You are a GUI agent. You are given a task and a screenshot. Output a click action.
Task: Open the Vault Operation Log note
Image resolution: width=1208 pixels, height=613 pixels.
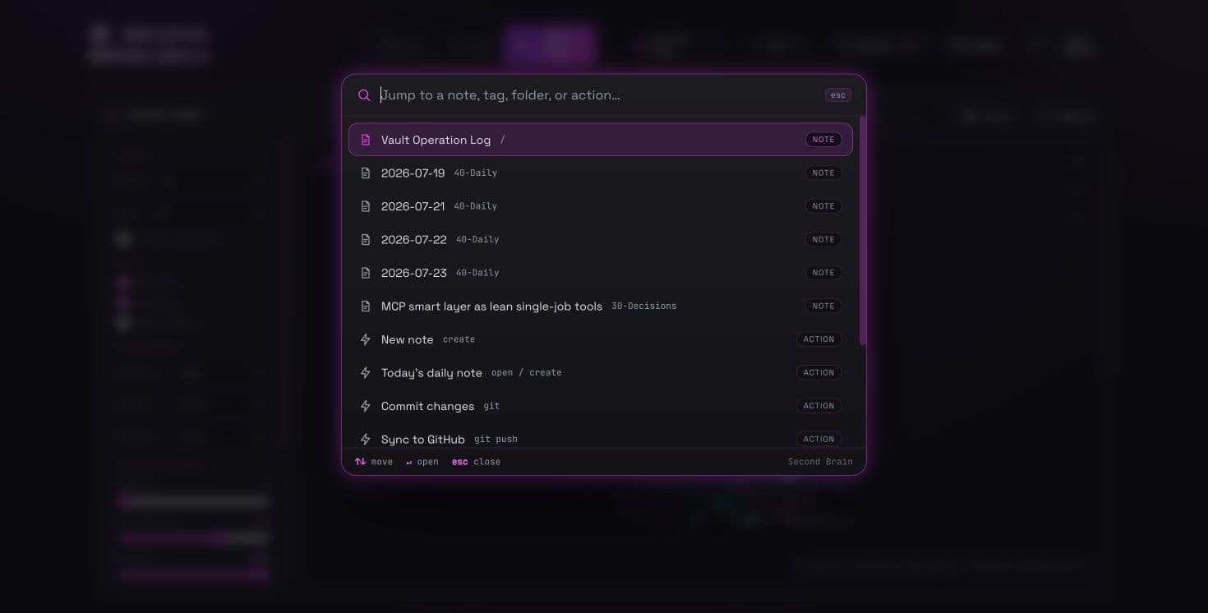(601, 140)
